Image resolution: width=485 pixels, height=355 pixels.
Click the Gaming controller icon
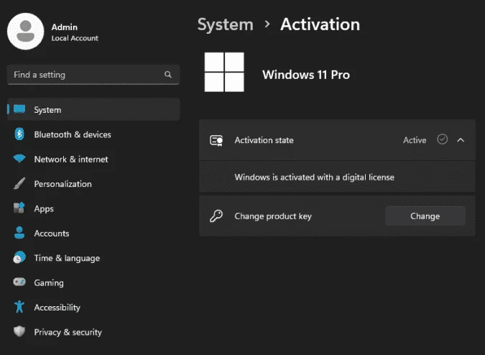[x=19, y=282]
